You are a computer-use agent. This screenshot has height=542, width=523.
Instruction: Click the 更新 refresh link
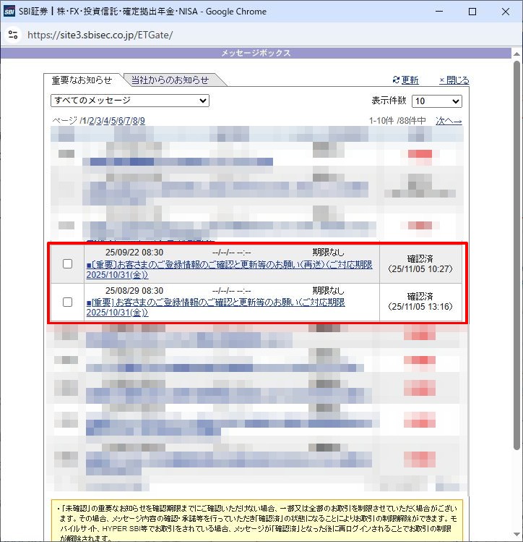[x=405, y=80]
